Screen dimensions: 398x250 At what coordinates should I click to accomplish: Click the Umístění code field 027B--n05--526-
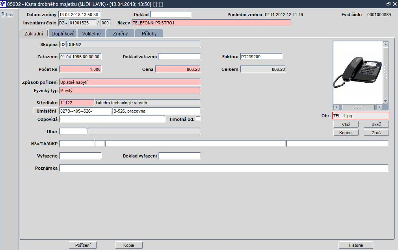point(86,111)
